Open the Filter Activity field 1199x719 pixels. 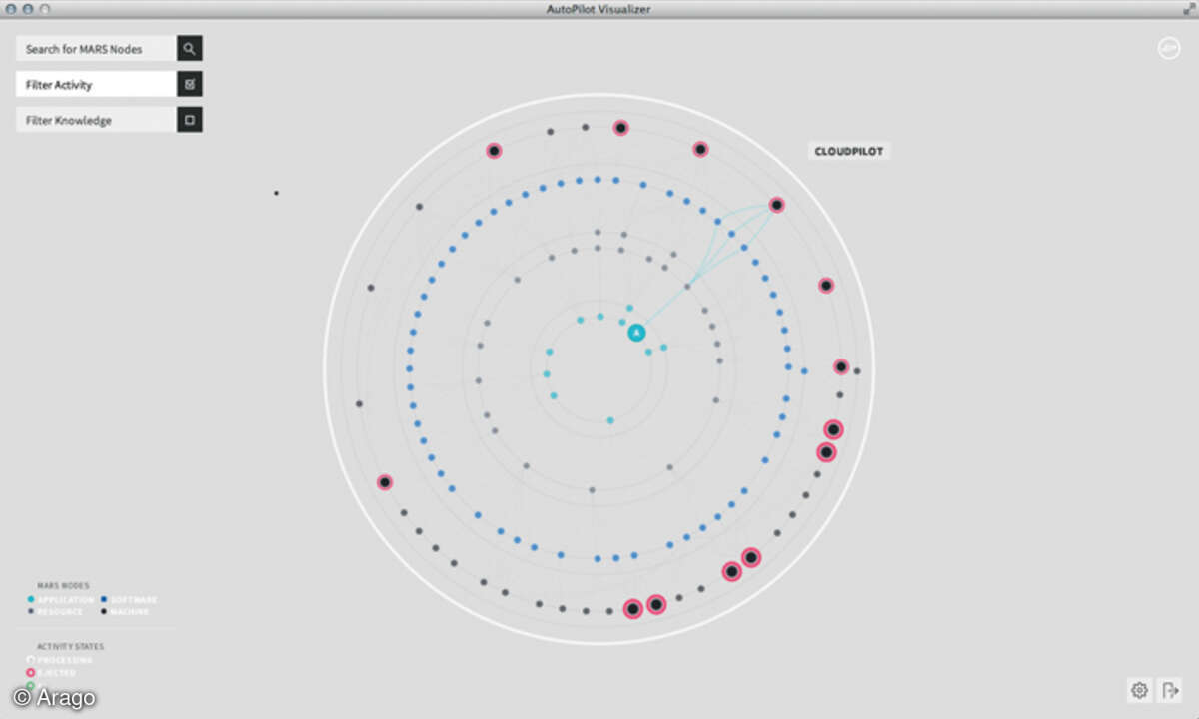96,84
